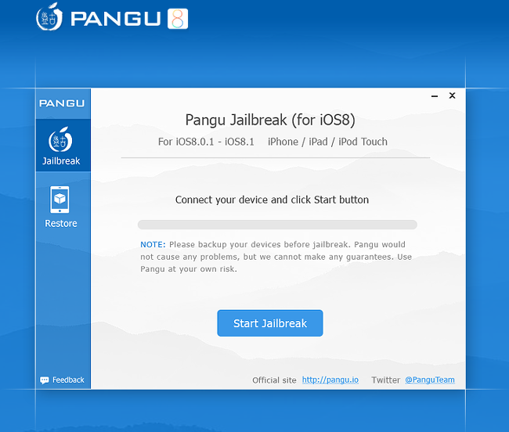
Task: Switch to the Restore tab
Action: [61, 207]
